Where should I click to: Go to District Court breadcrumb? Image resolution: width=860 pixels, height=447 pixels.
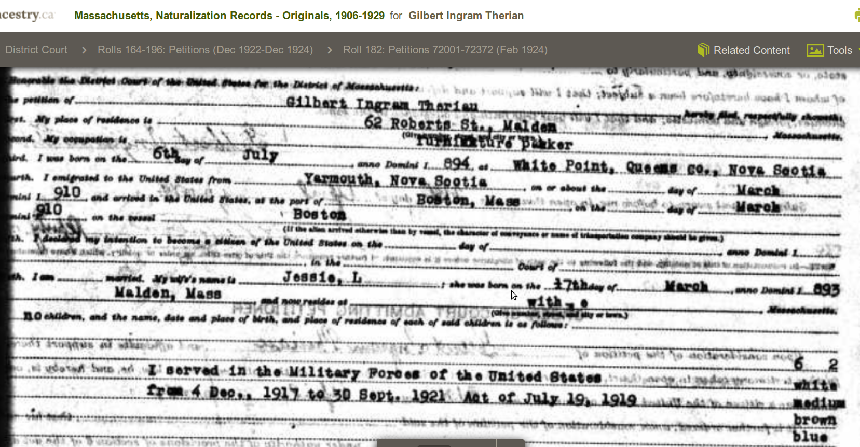click(x=36, y=50)
